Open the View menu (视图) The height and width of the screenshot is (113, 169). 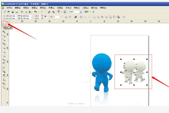pyautogui.click(x=26, y=8)
